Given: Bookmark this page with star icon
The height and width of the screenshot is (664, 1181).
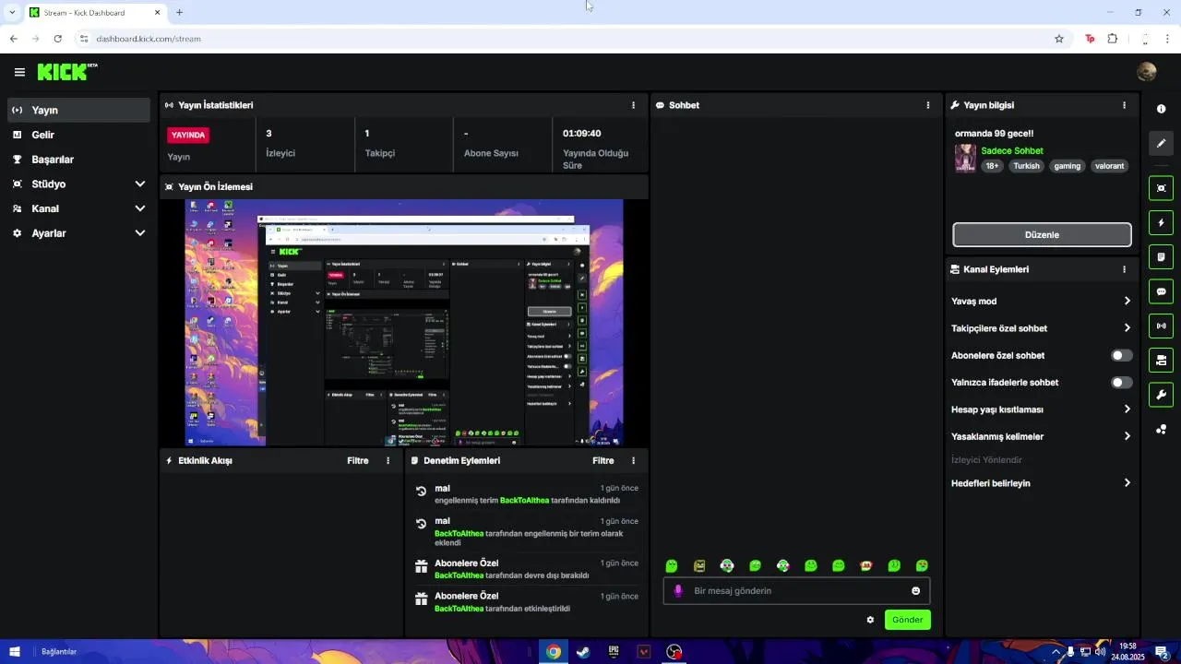Looking at the screenshot, I should [1059, 39].
